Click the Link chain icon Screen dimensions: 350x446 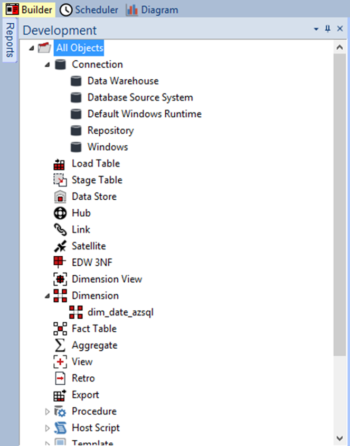point(60,229)
